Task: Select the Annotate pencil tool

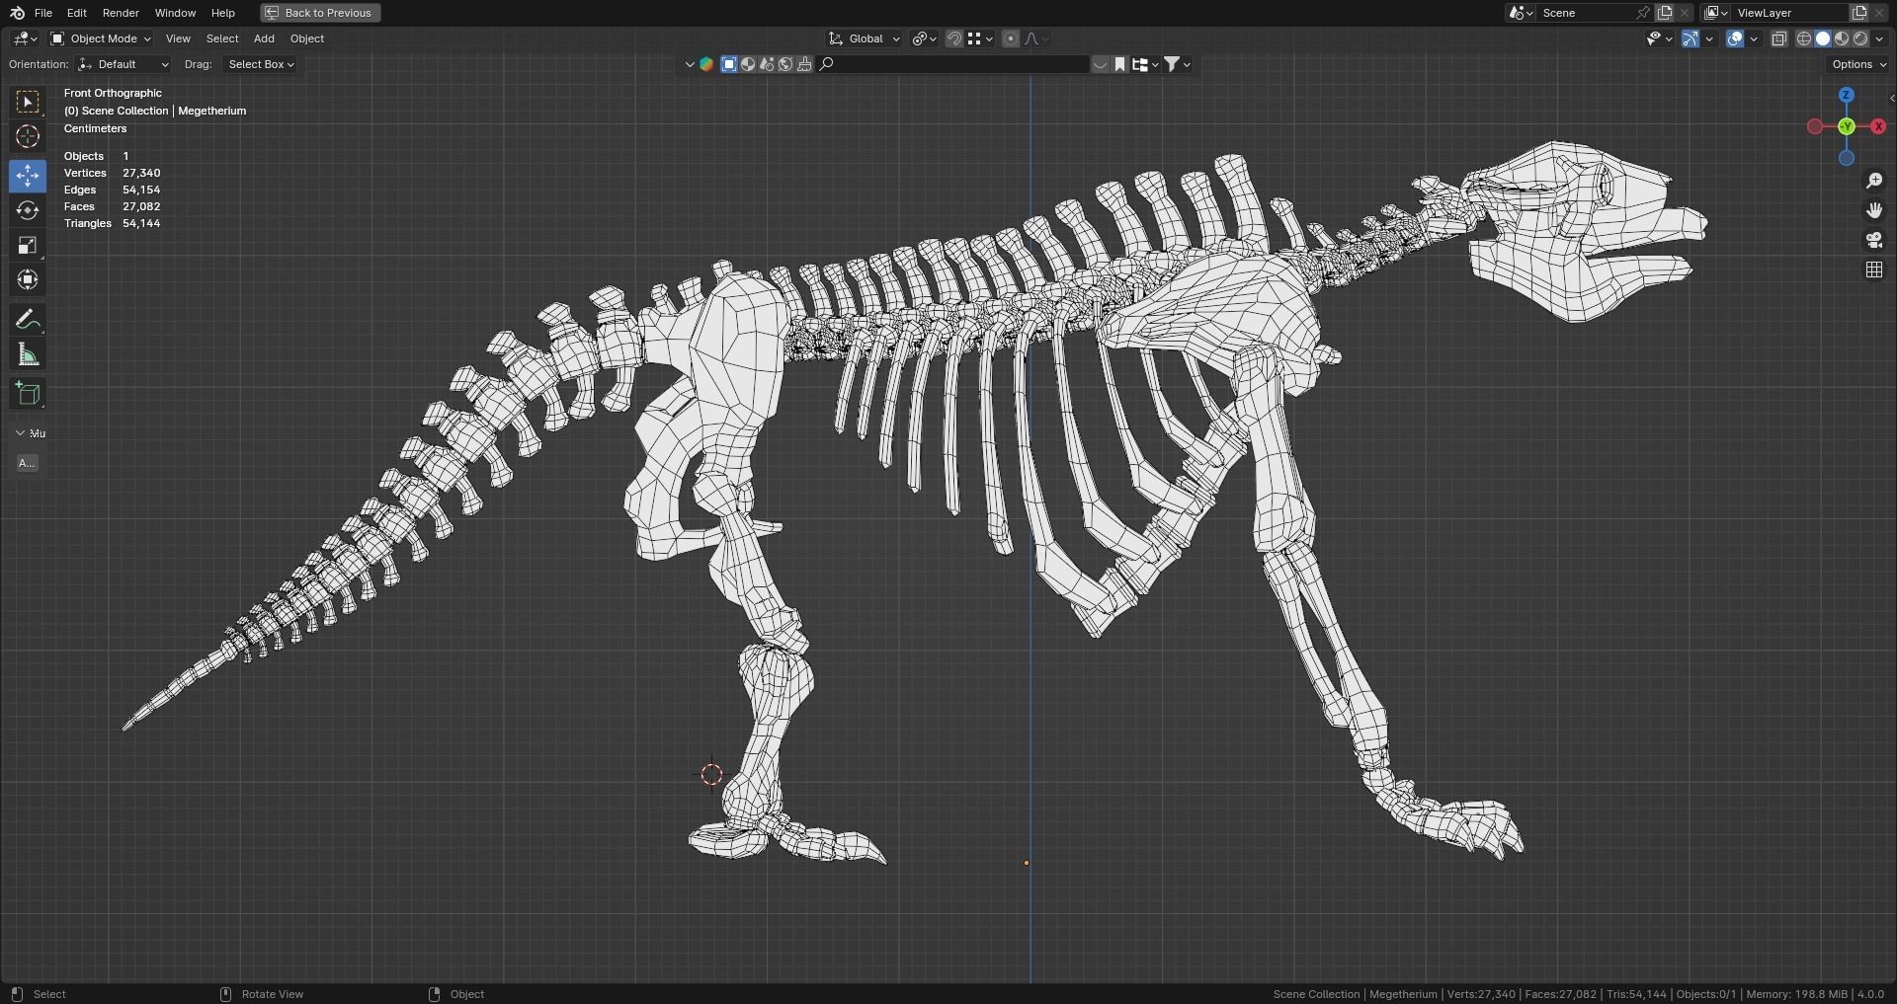Action: 28,320
